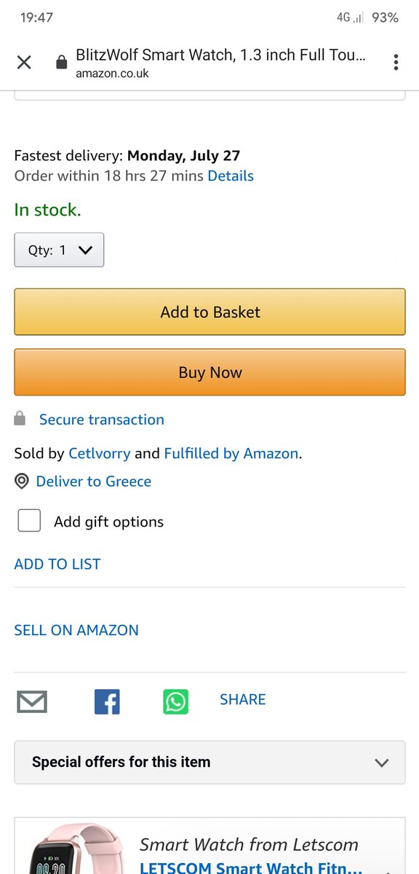This screenshot has height=874, width=419.
Task: Close the browser tab with X icon
Action: pyautogui.click(x=24, y=62)
